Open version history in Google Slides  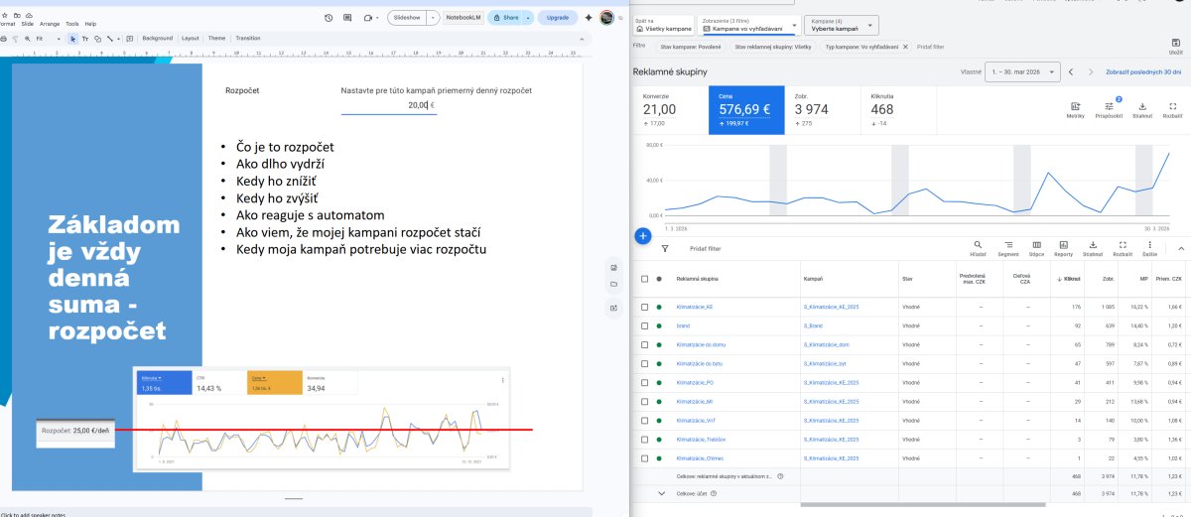pos(330,18)
